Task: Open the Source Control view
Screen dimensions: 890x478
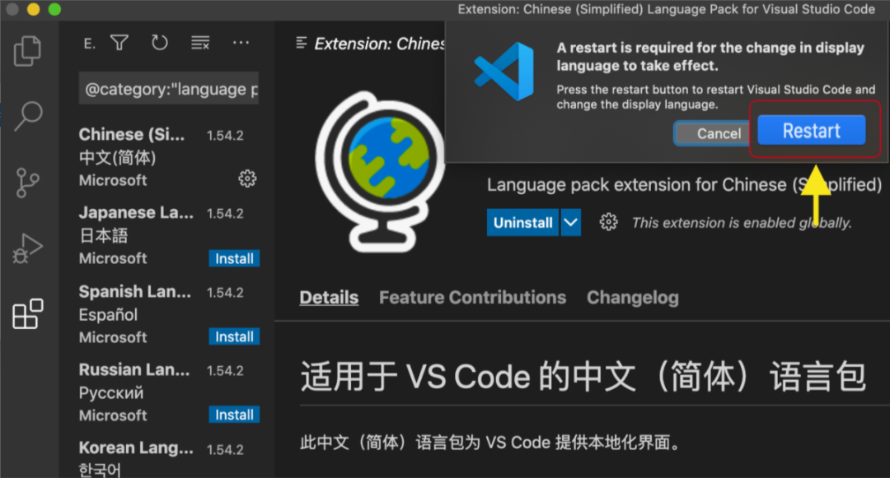Action: [x=27, y=183]
